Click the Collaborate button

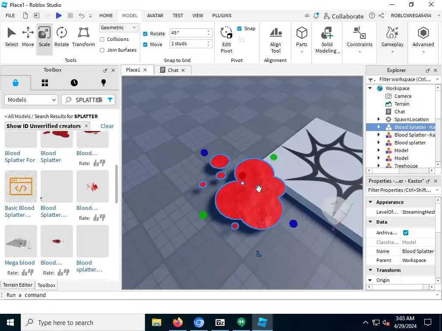click(x=344, y=16)
